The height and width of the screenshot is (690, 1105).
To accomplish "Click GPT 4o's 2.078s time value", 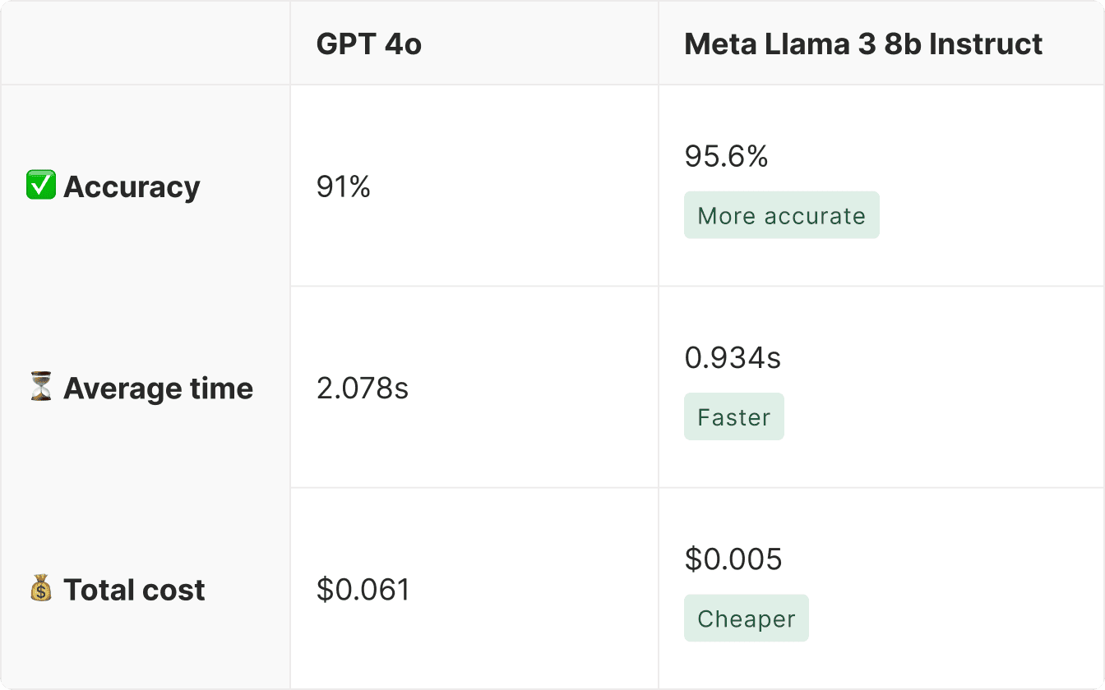I will coord(363,389).
